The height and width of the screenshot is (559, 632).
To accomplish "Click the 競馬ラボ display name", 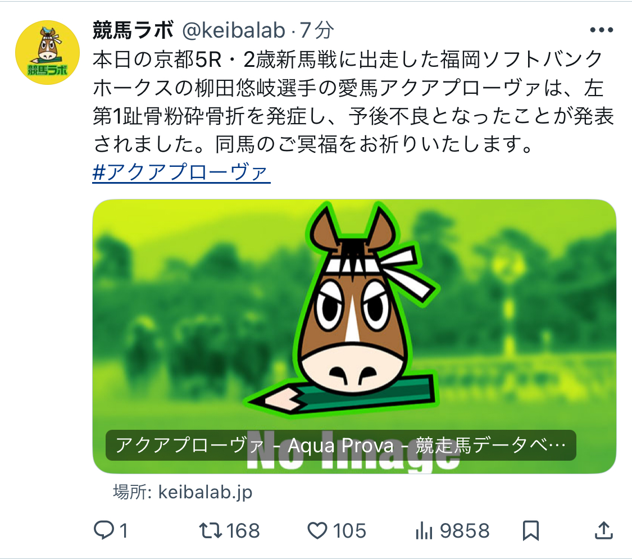I will coord(133,31).
